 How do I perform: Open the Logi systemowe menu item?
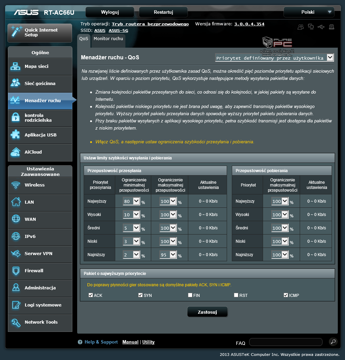[40, 305]
